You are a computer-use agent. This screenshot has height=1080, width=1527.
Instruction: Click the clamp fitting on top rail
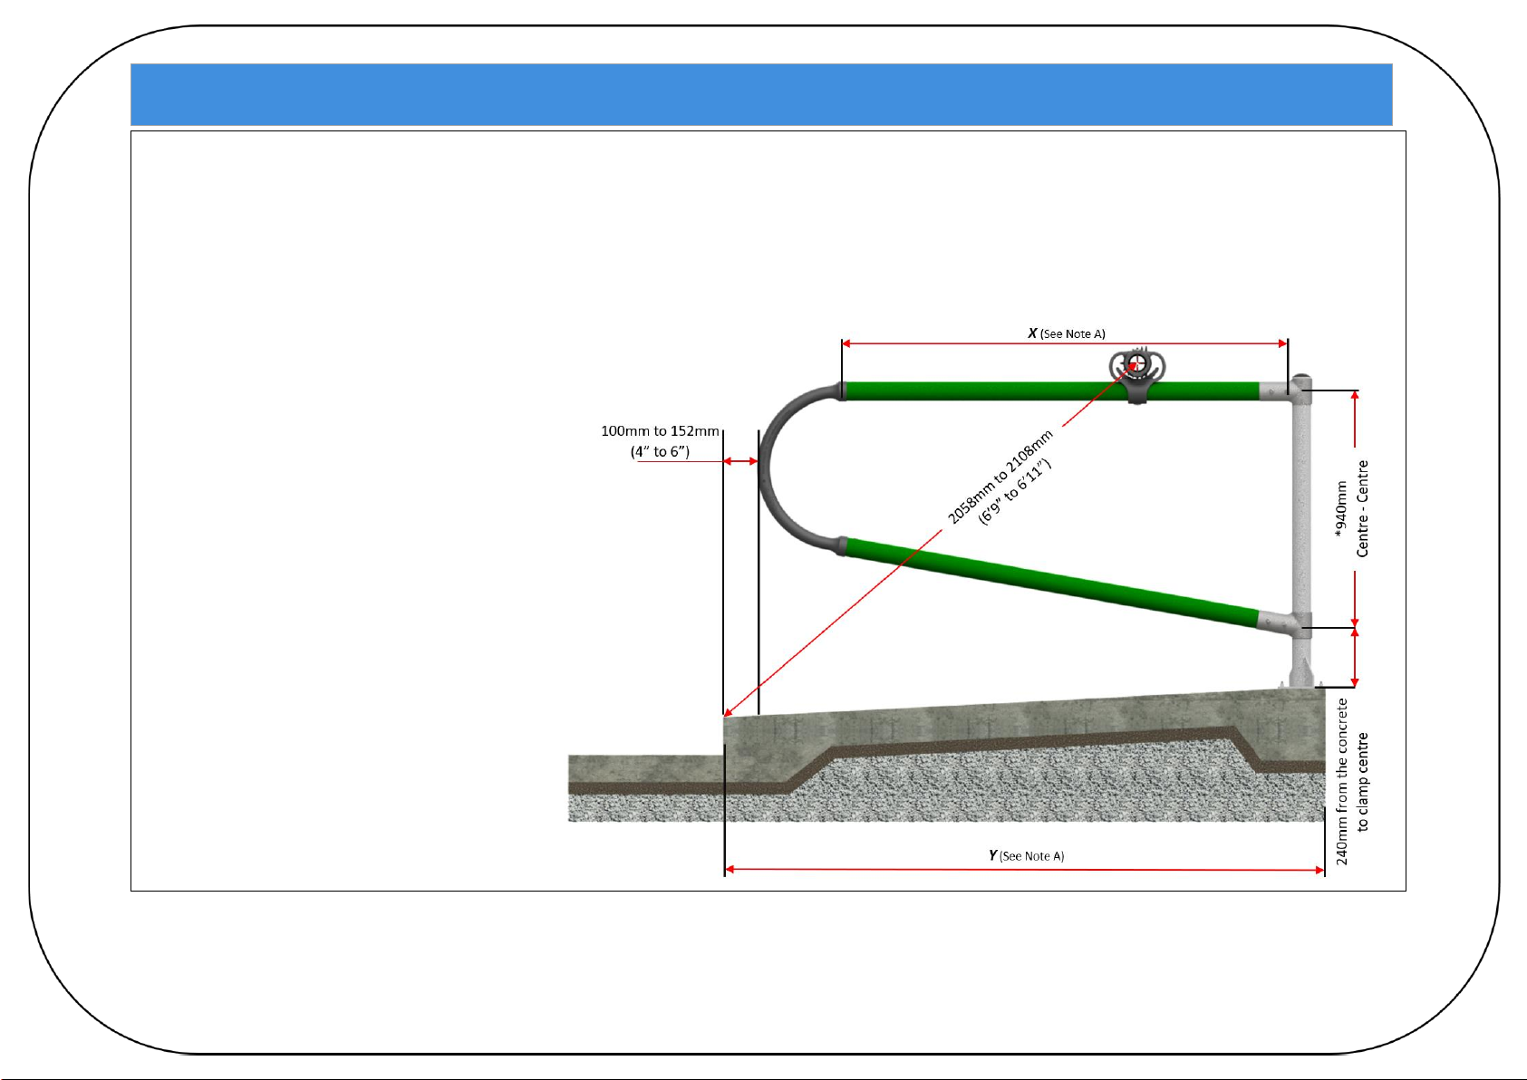1138,374
